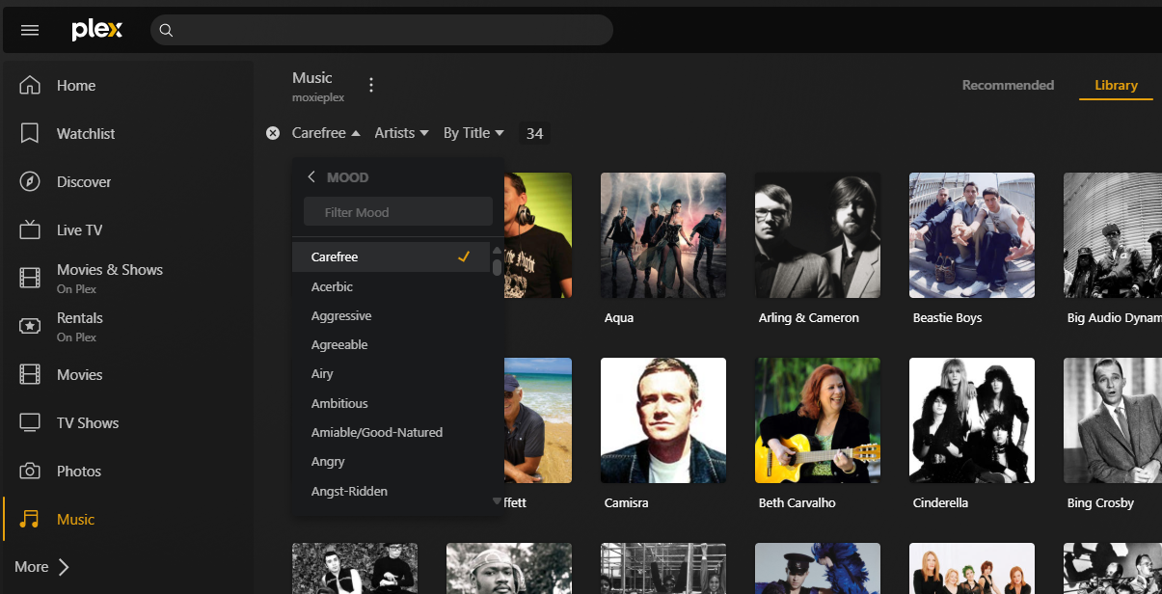The height and width of the screenshot is (594, 1162).
Task: Click the Discover compass icon
Action: coord(30,181)
